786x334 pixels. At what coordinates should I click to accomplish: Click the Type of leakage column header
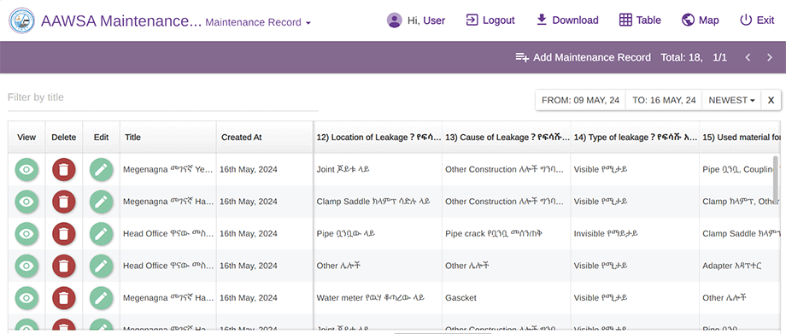(635, 137)
